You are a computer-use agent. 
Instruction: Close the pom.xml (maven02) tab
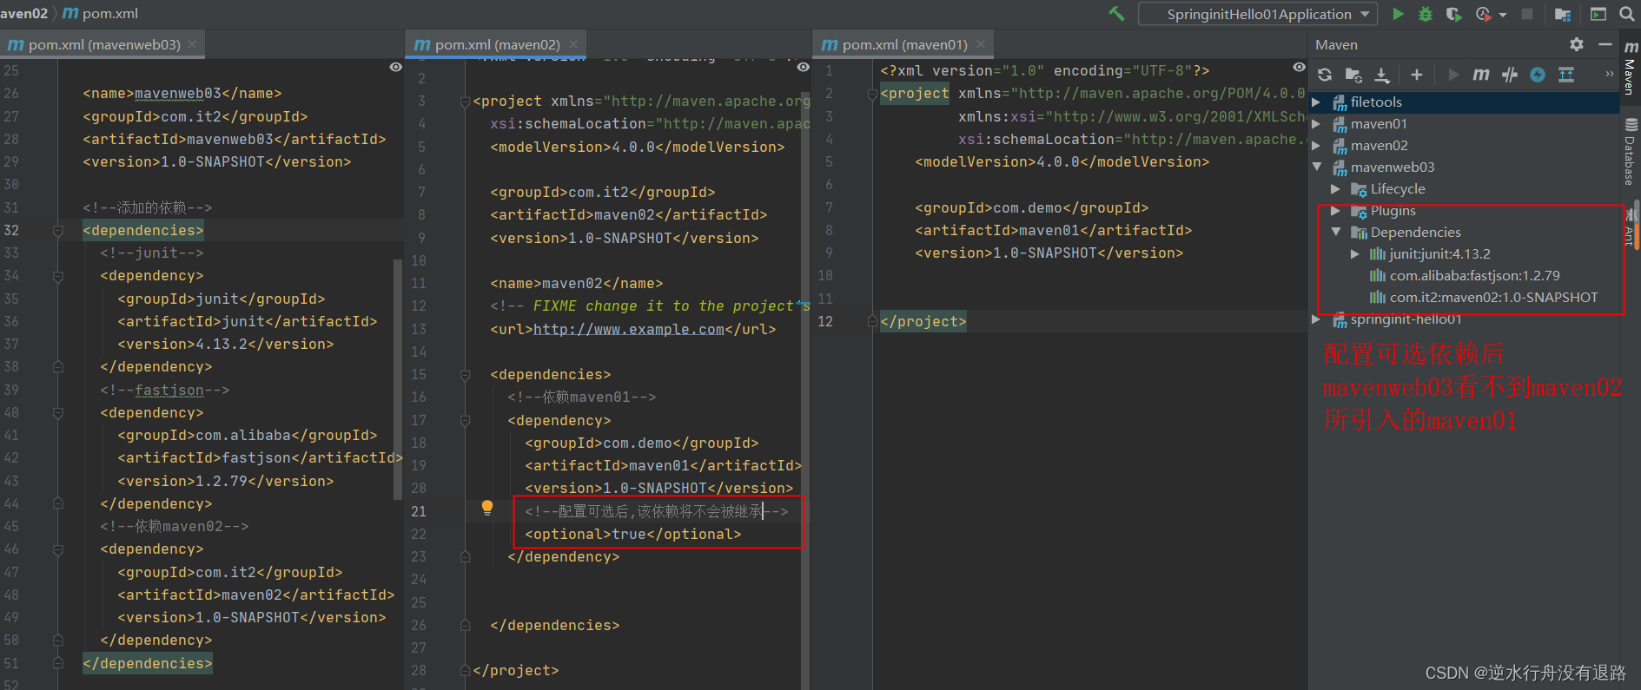(x=573, y=44)
